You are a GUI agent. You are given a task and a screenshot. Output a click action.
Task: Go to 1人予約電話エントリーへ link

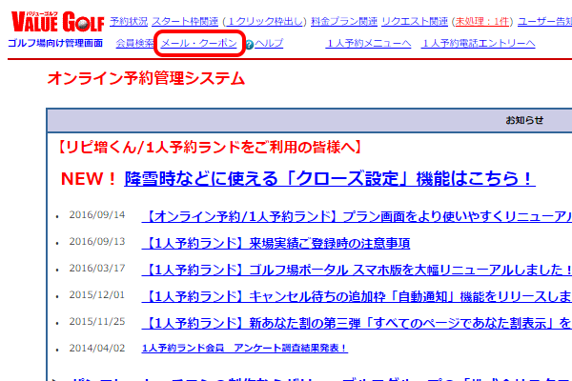click(478, 44)
